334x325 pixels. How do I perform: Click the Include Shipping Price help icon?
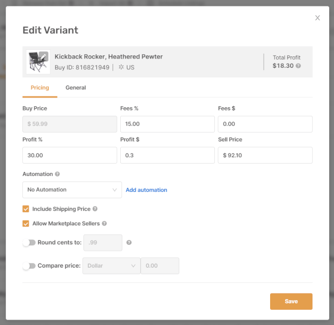(x=95, y=209)
